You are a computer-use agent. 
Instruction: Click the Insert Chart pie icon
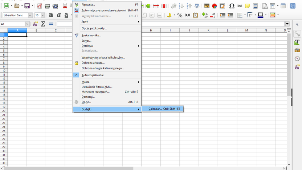coord(215,6)
